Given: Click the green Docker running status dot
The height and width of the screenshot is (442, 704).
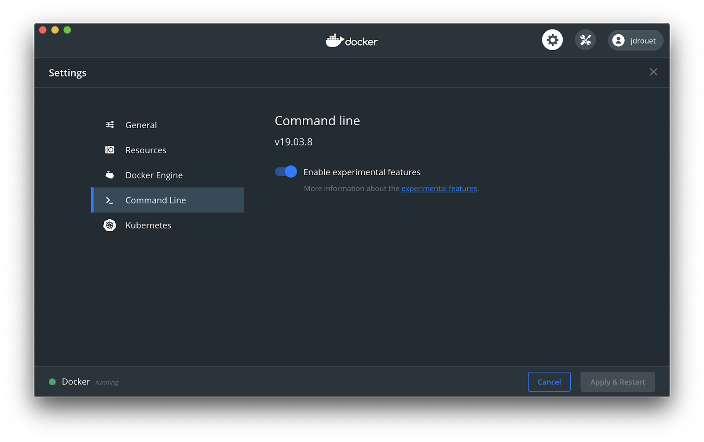Looking at the screenshot, I should point(52,382).
